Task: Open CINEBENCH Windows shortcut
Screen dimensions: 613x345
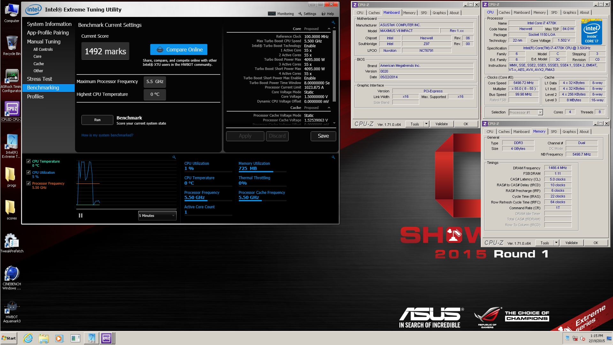Action: point(11,278)
